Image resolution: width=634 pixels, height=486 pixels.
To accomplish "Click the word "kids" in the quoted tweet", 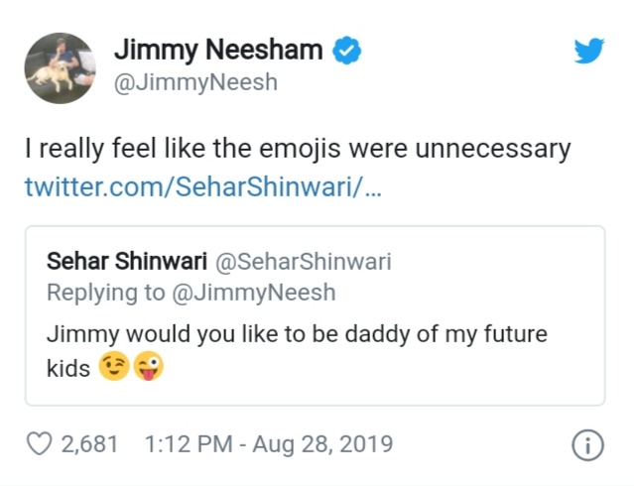I will pos(68,369).
